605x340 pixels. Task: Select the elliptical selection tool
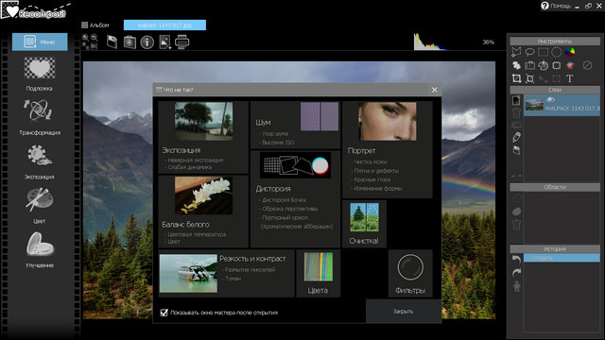[557, 52]
